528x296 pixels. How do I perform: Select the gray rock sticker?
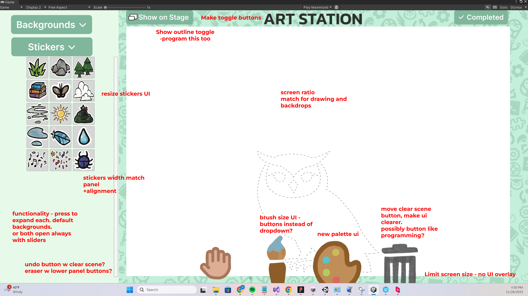(x=61, y=68)
